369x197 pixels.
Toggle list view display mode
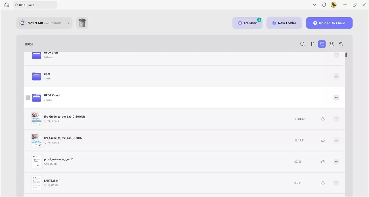tap(322, 44)
